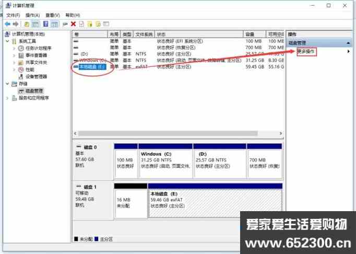
Task: Open the 文件(F) menu
Action: [x=13, y=15]
